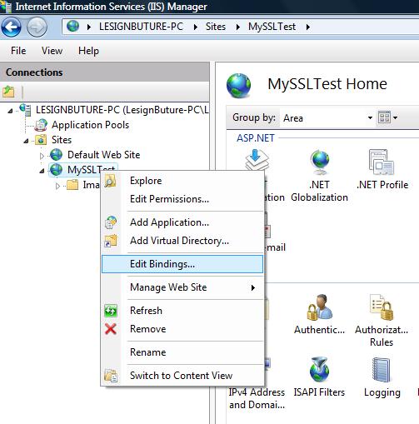Viewport: 419px width, 424px height.
Task: Click the greyed forward navigation button
Action: 37,27
